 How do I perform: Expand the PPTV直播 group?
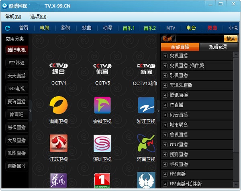tap(165, 145)
